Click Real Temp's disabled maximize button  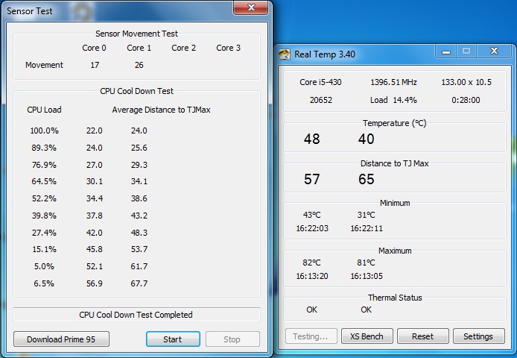[466, 51]
